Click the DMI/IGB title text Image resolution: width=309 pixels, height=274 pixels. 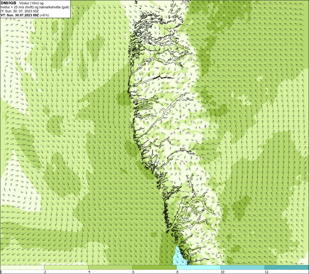8,3
